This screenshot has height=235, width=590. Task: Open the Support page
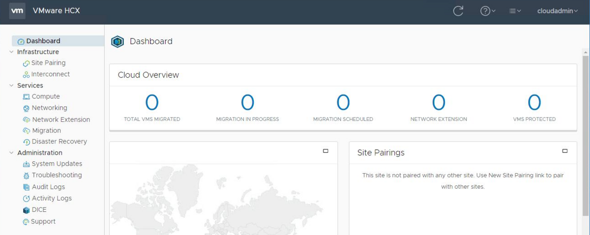(x=43, y=221)
